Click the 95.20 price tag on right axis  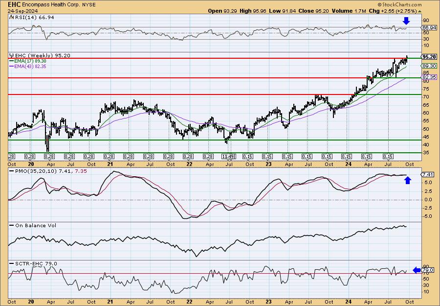tap(429, 57)
